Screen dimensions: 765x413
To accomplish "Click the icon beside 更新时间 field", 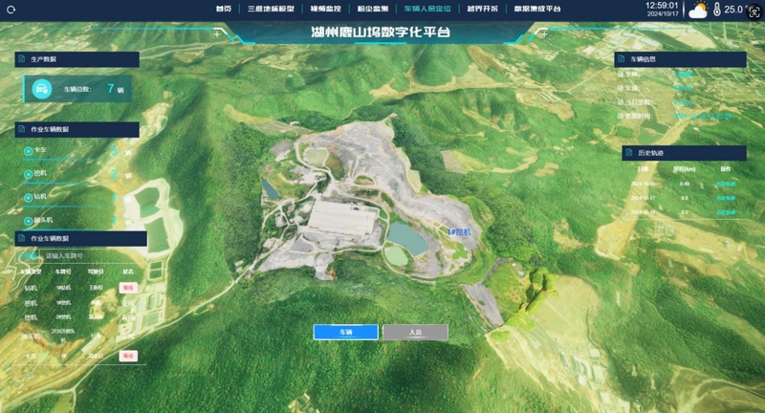I will [621, 116].
